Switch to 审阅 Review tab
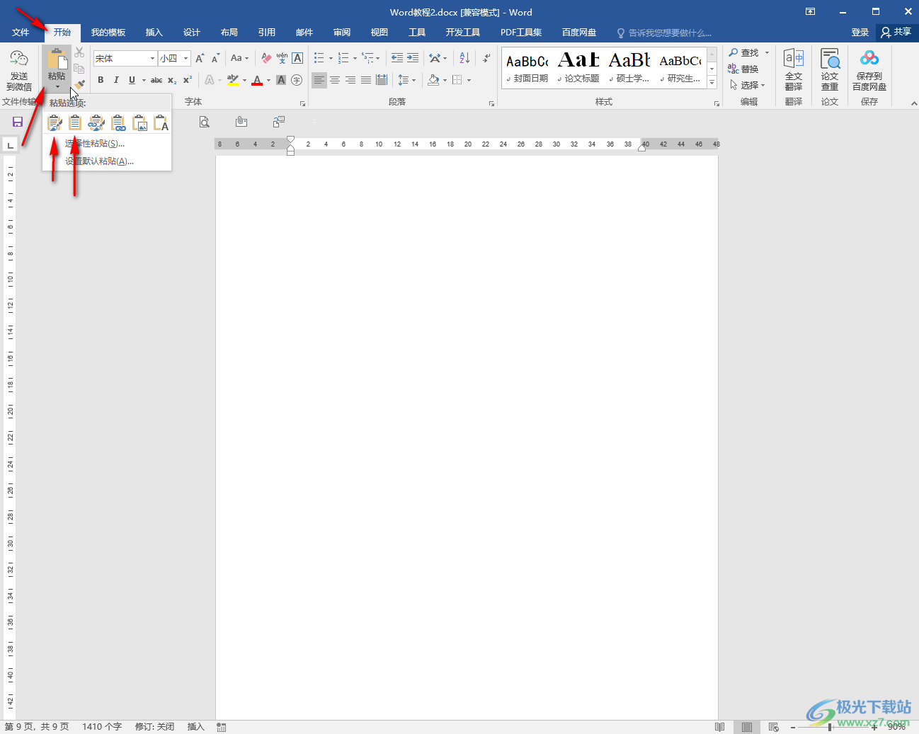The image size is (919, 734). tap(342, 33)
